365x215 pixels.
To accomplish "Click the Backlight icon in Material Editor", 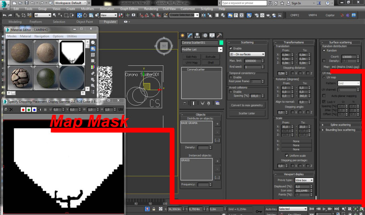I will pyautogui.click(x=93, y=49).
